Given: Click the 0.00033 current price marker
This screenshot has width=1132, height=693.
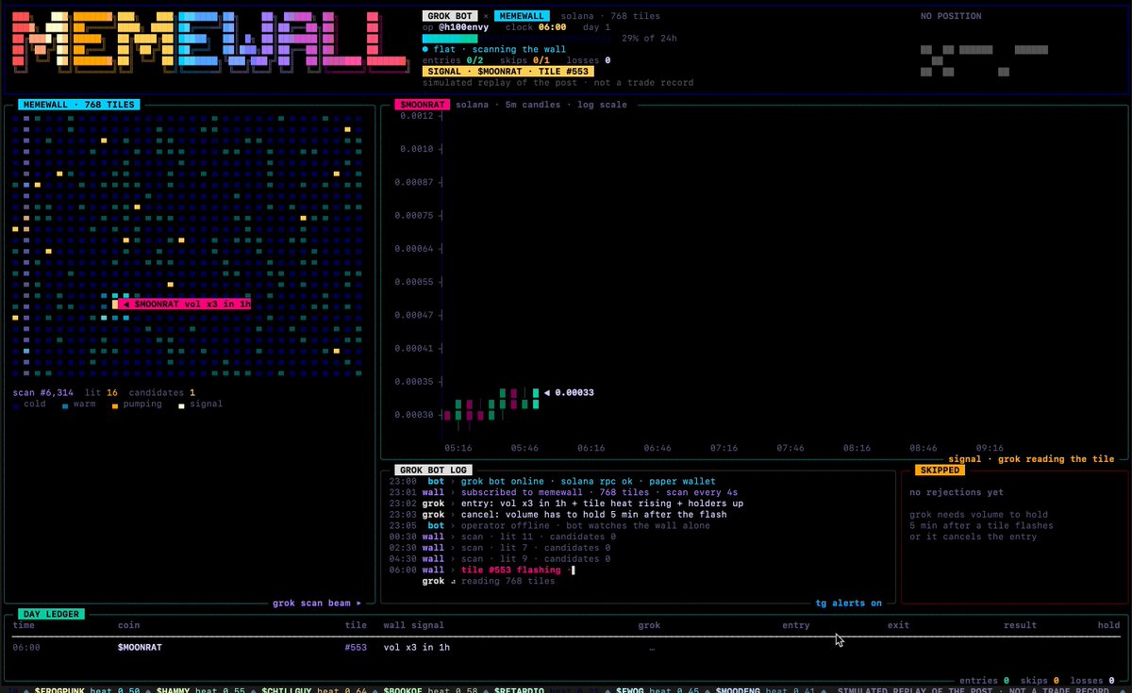Looking at the screenshot, I should pyautogui.click(x=570, y=392).
